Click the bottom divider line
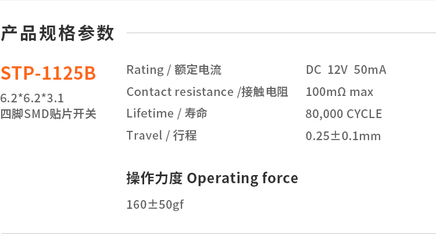This screenshot has height=246, width=436. (218, 234)
